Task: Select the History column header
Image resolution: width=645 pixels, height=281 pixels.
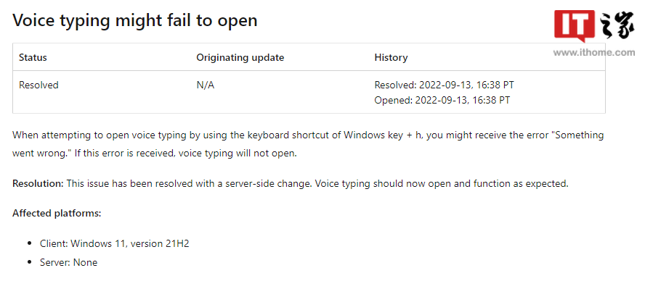Action: pos(392,57)
